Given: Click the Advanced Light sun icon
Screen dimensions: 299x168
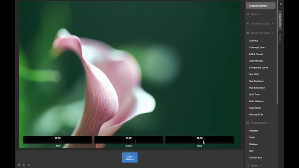Looking at the screenshot, I should coord(248,24).
